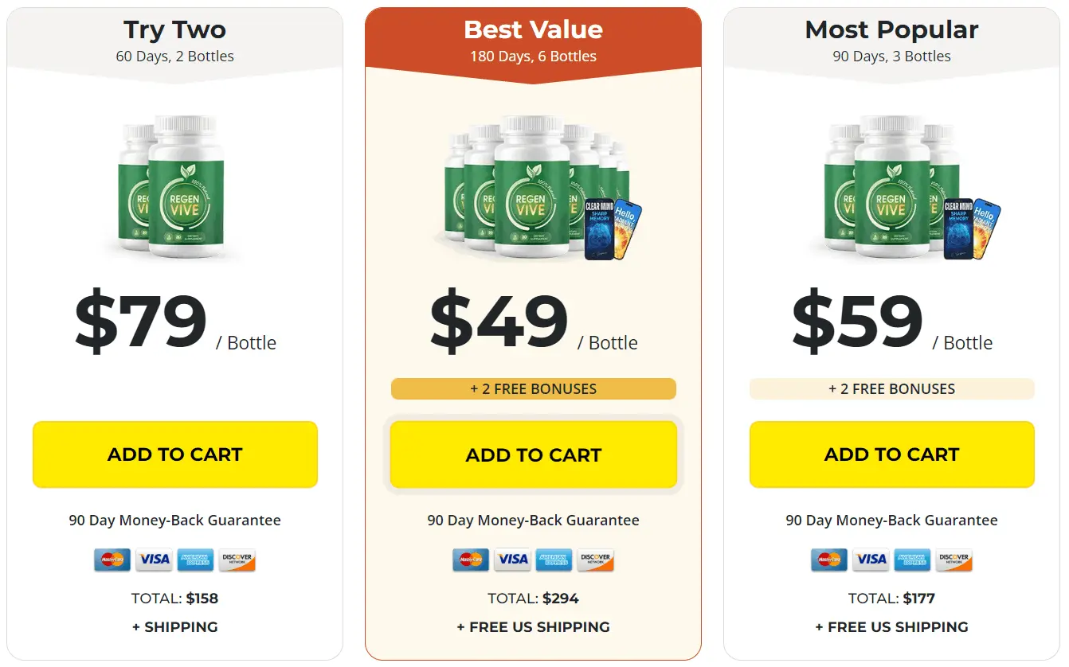This screenshot has width=1069, height=667.
Task: Click the Visa icon under Most Popular
Action: coord(871,560)
